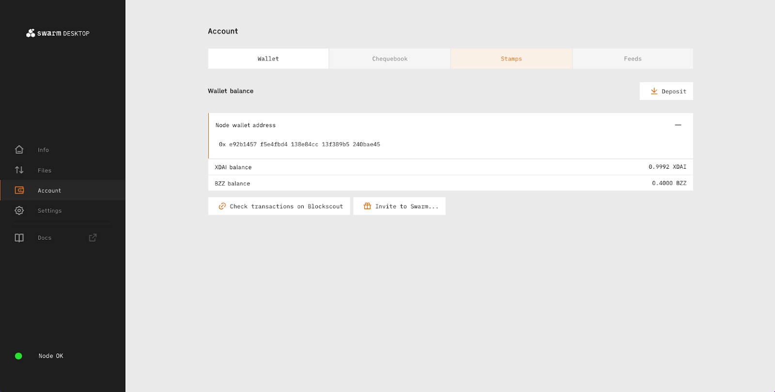This screenshot has width=775, height=392.
Task: Click the external link icon beside Docs
Action: 93,237
